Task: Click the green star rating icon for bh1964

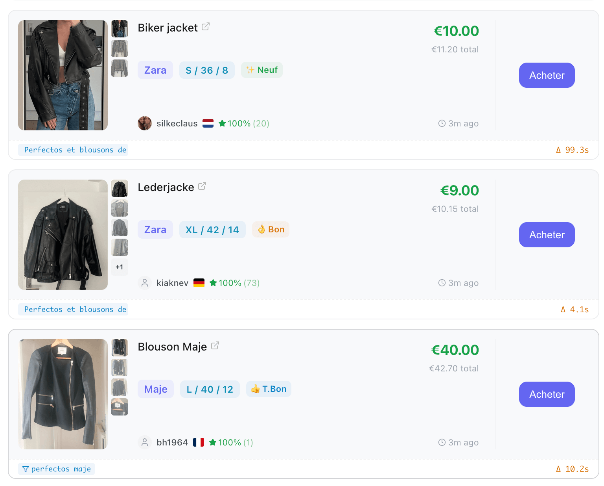Action: coord(213,442)
